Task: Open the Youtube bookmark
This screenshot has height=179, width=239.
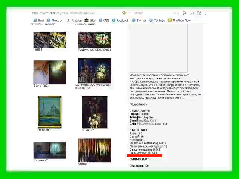Action: point(157,21)
